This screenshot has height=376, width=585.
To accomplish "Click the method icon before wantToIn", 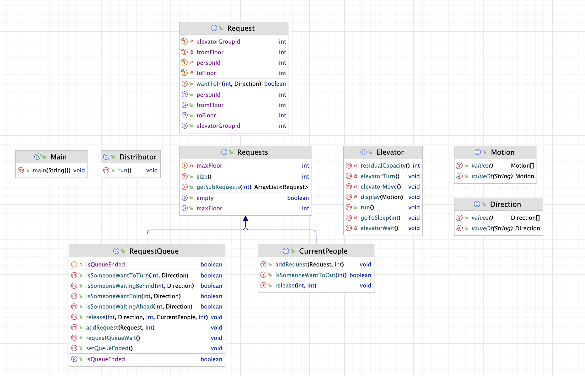I will pos(185,84).
